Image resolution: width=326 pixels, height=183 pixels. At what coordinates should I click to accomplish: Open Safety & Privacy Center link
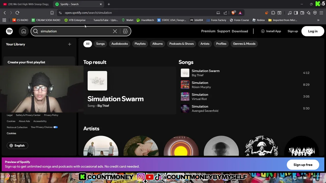[28, 115]
